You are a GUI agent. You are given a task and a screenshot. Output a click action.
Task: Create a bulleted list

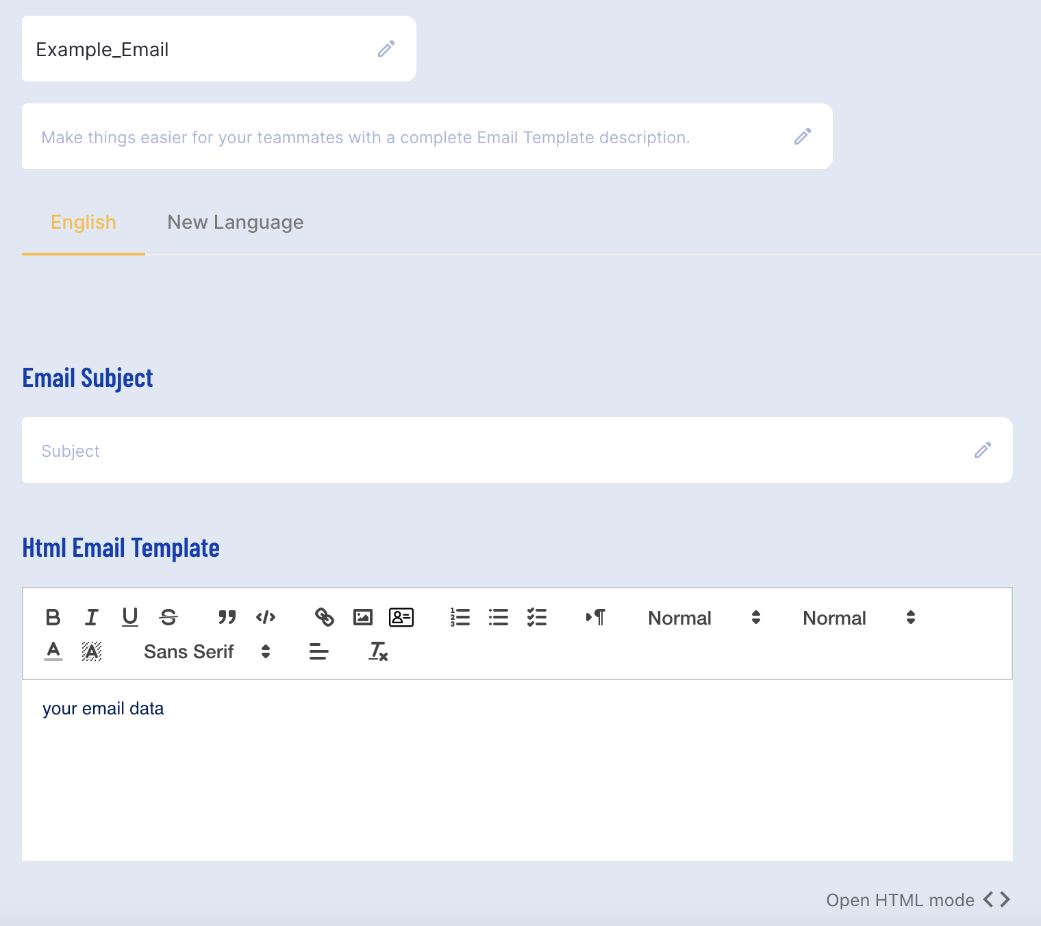498,617
